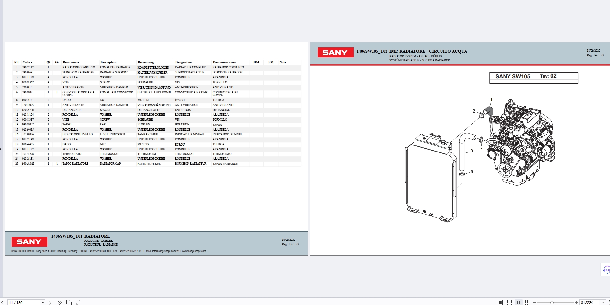Image resolution: width=610 pixels, height=305 pixels.
Task: Click the SANY SW105 model box
Action: tap(513, 76)
